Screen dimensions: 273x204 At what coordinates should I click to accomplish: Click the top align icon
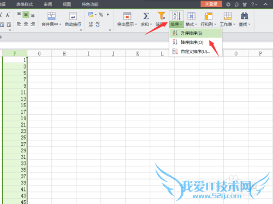click(19, 15)
